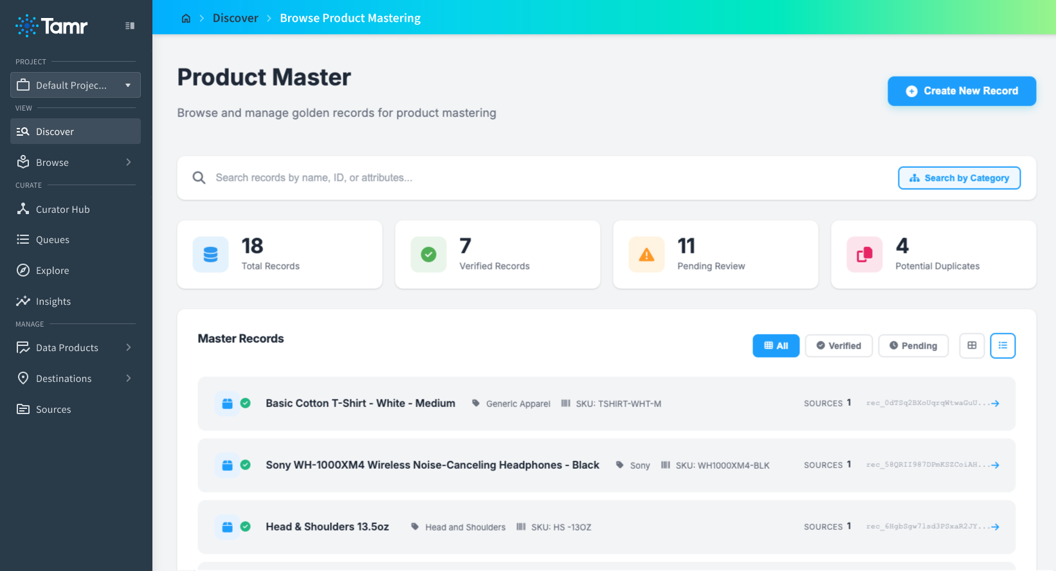The image size is (1056, 571).
Task: Click the Sources folder icon
Action: coord(23,409)
